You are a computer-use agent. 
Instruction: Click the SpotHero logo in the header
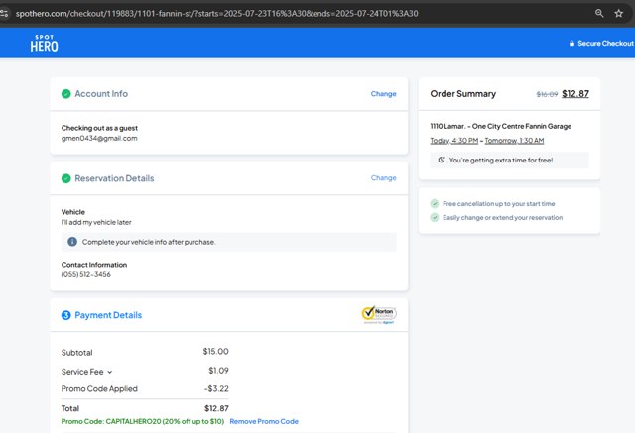44,43
